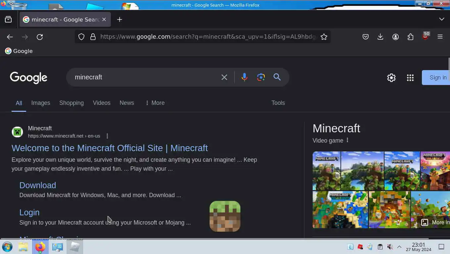Toggle the muted speaker volume icon
The width and height of the screenshot is (450, 254).
point(390,247)
